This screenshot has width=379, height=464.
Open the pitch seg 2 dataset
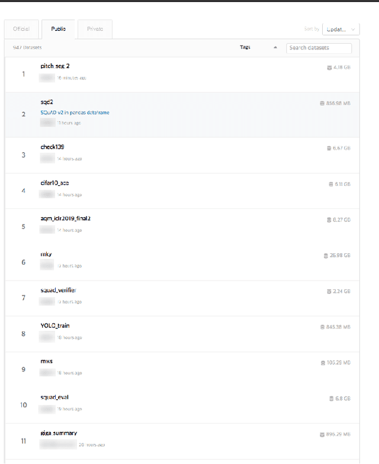pyautogui.click(x=55, y=66)
